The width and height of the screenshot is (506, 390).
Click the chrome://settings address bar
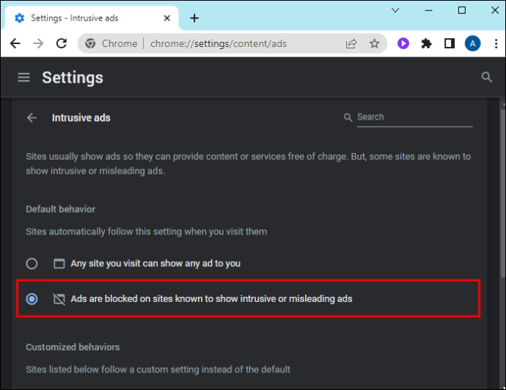point(219,44)
